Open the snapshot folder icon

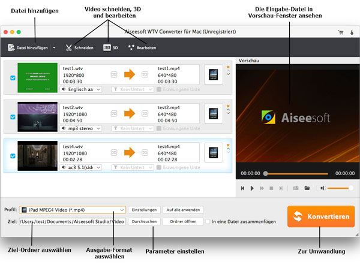tap(307, 188)
